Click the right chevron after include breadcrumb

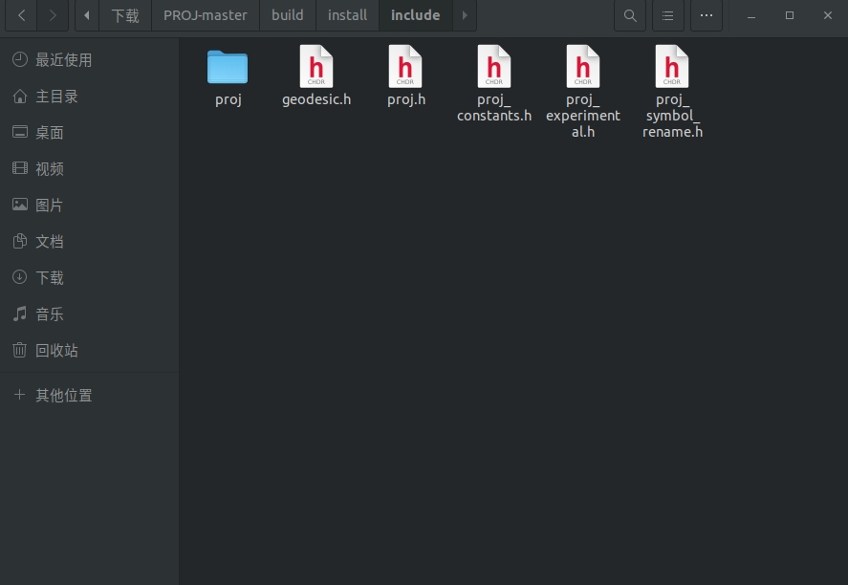coord(465,15)
